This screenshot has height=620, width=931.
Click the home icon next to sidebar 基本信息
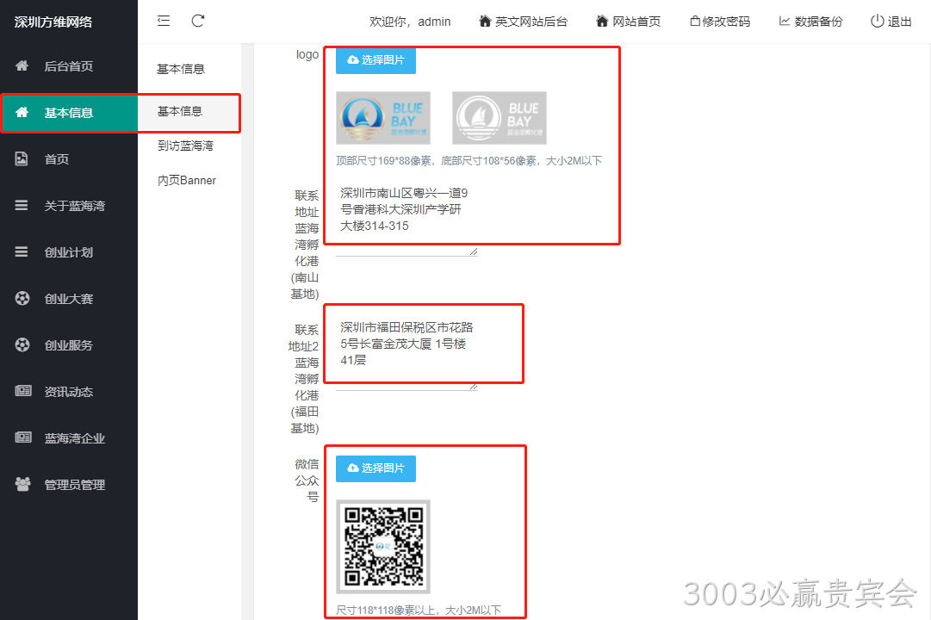pos(22,112)
